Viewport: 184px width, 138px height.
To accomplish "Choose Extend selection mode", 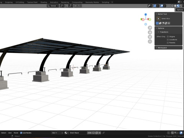I will point(160,23).
